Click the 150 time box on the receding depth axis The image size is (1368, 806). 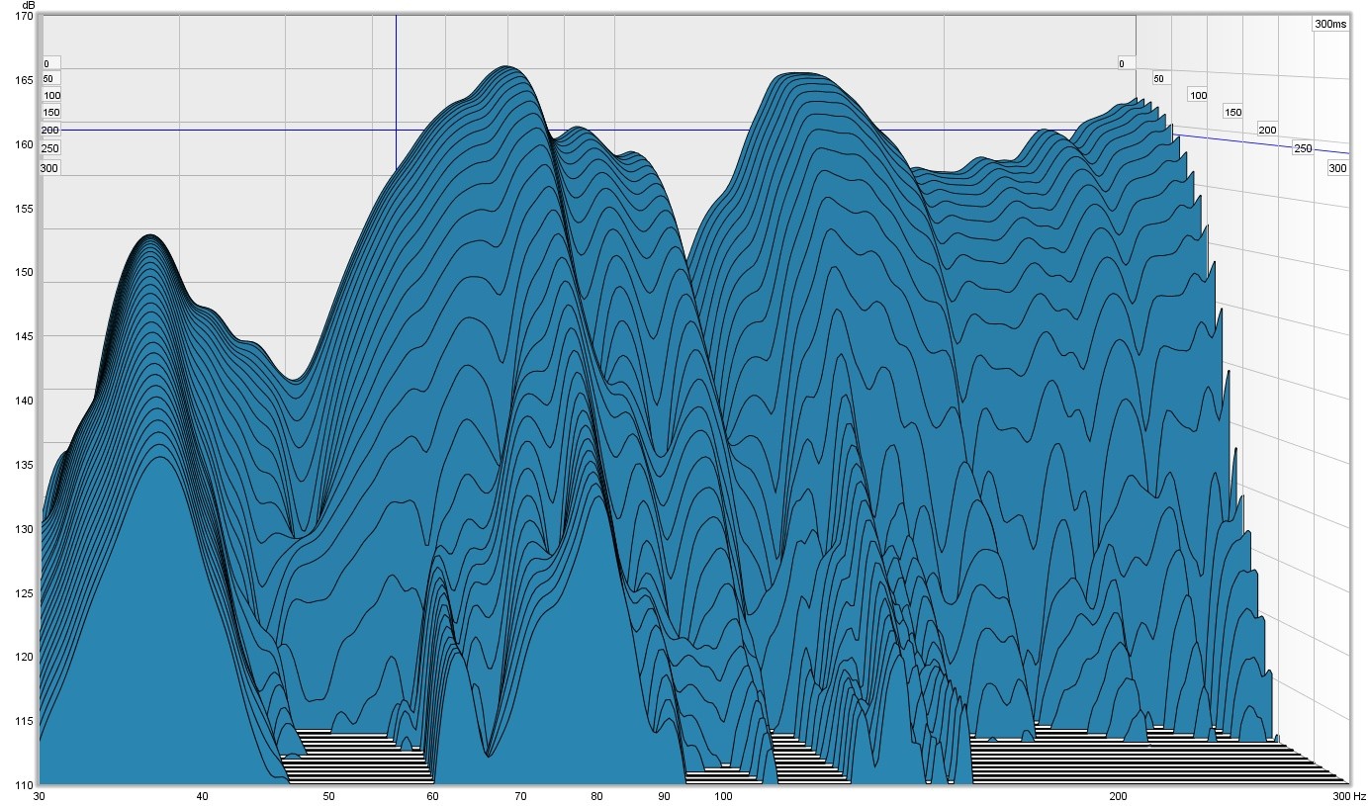[x=1232, y=112]
